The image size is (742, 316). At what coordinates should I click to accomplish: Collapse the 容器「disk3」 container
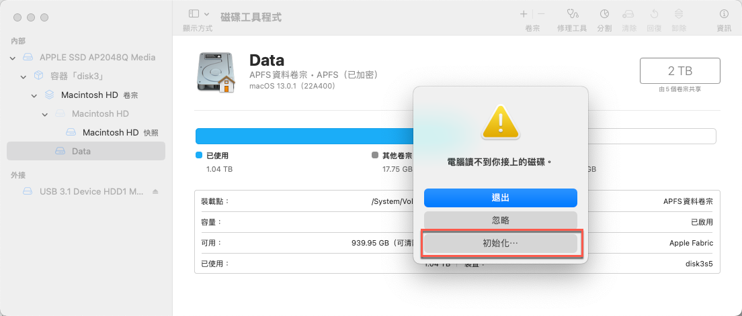tap(23, 76)
